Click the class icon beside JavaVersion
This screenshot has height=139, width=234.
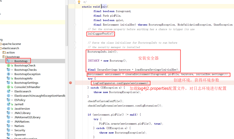(8, 109)
